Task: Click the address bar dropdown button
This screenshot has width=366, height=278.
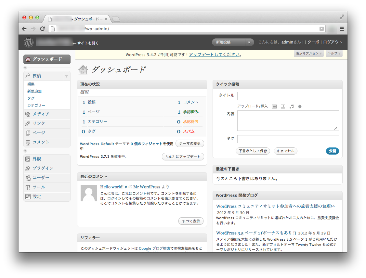Action: coord(322,29)
